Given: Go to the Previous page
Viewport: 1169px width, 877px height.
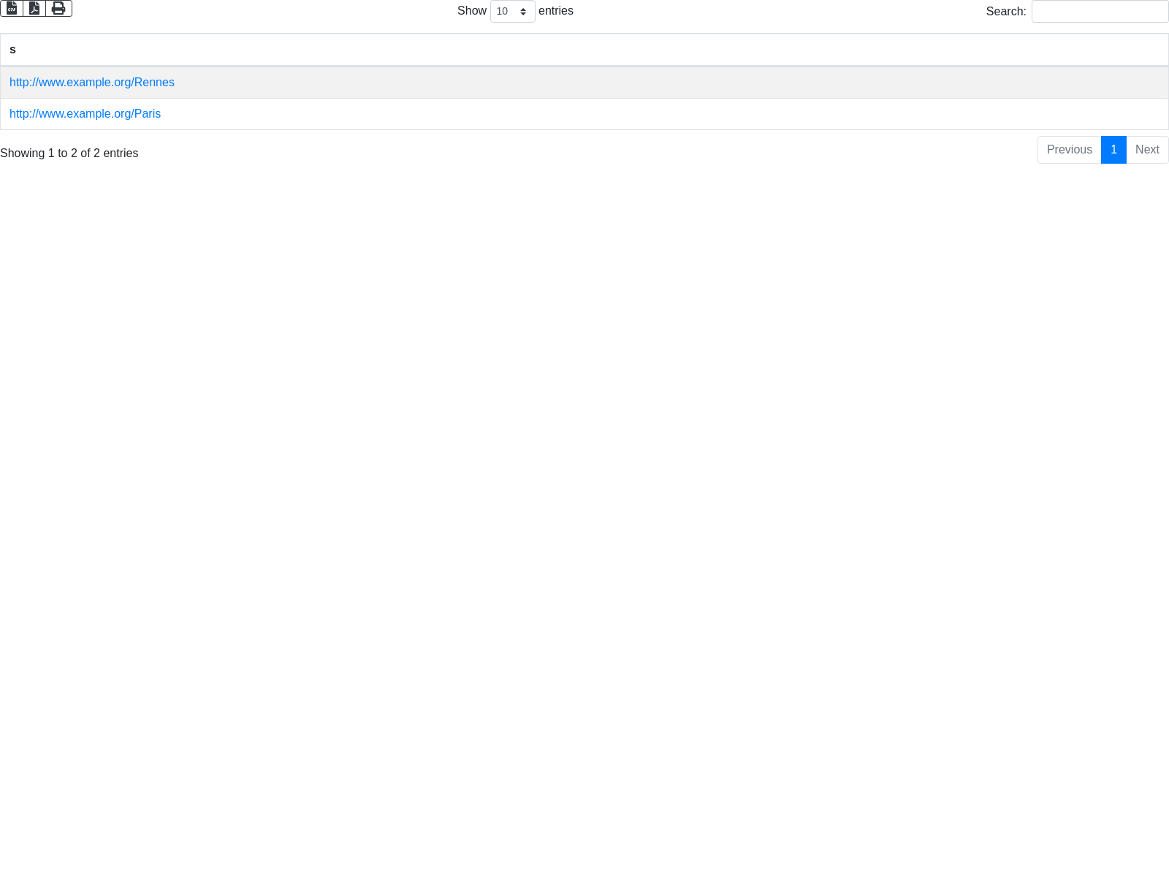Looking at the screenshot, I should click(x=1069, y=150).
